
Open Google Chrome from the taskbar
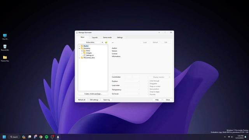(41, 137)
